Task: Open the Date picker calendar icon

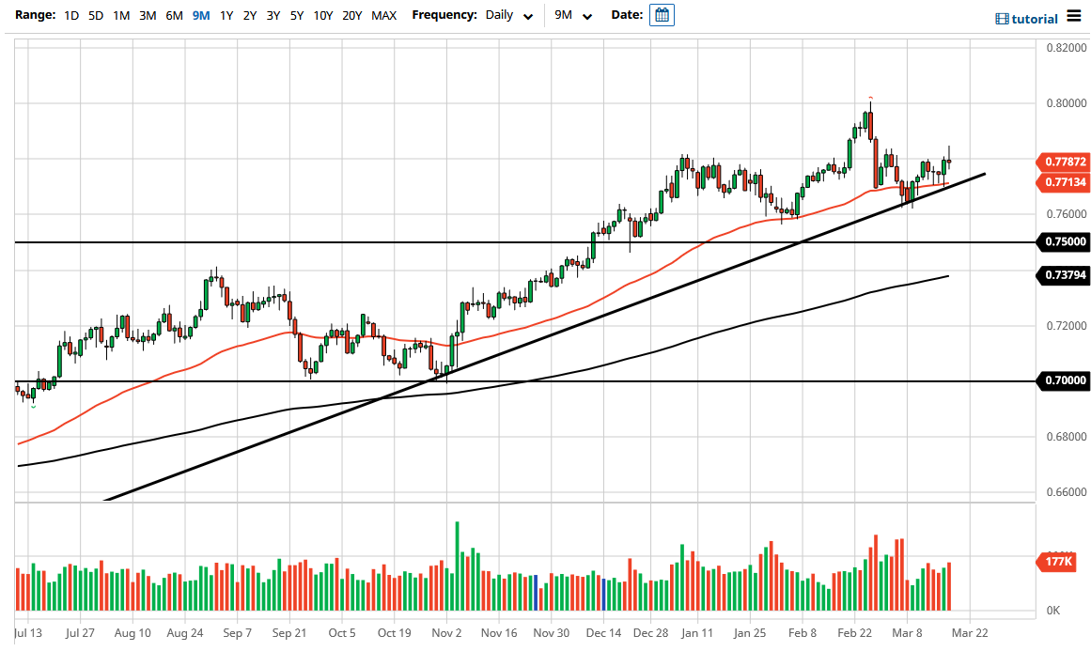Action: coord(662,14)
